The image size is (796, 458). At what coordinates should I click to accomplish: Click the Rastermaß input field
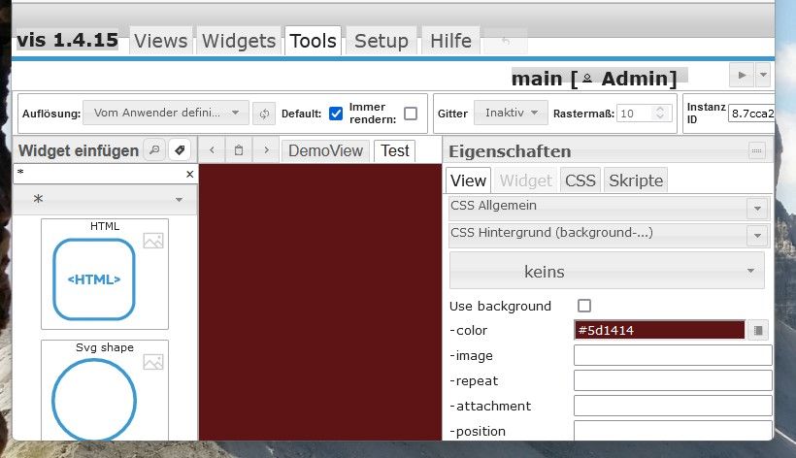(x=635, y=114)
